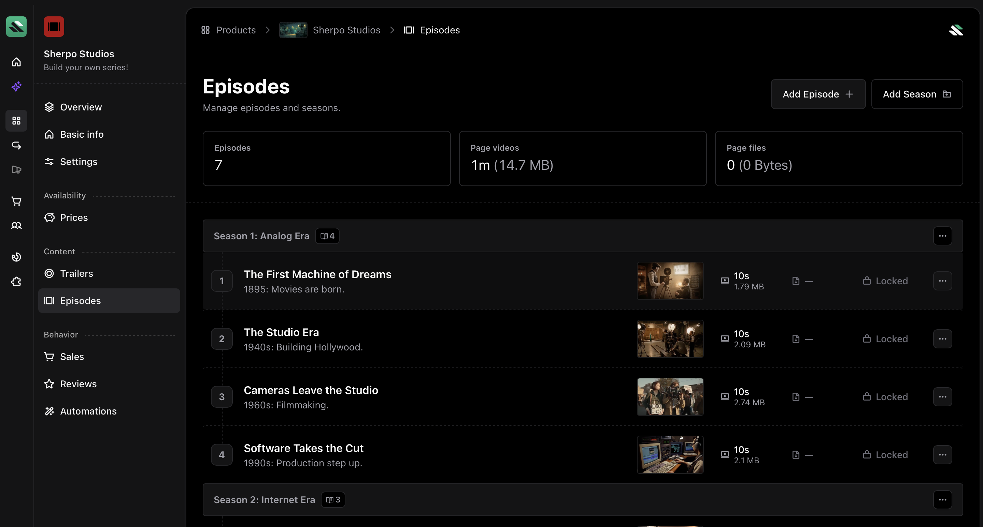The width and height of the screenshot is (983, 527).
Task: Select the megaphone promotion icon
Action: pyautogui.click(x=16, y=170)
